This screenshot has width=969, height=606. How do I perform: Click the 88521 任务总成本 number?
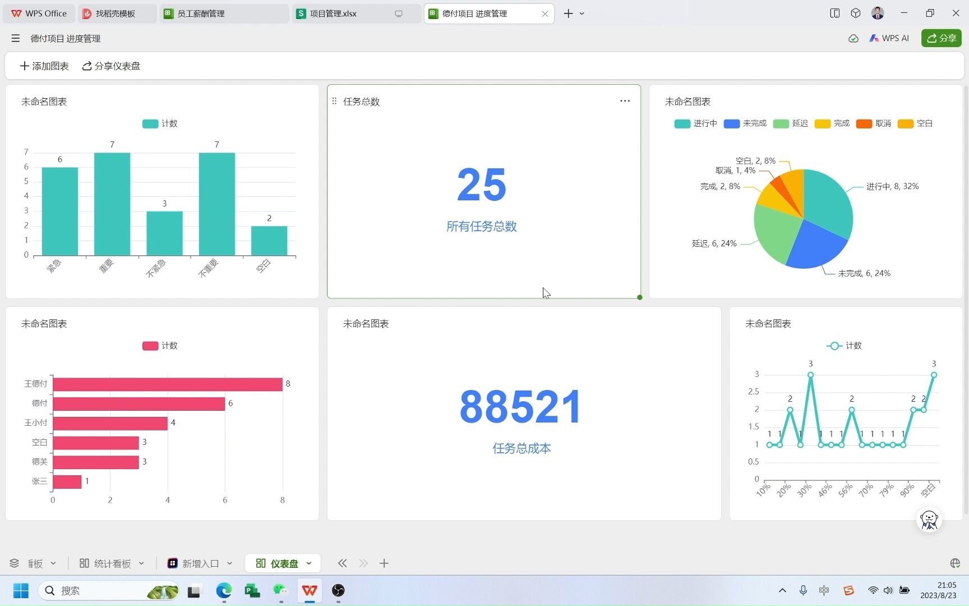(520, 407)
